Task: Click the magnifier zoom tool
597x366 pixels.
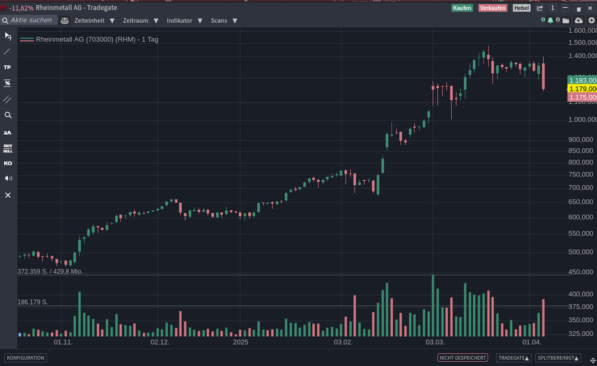Action: click(8, 115)
